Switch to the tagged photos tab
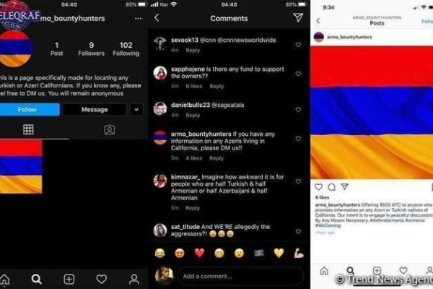The width and height of the screenshot is (433, 289). click(x=110, y=130)
